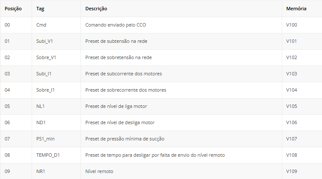This screenshot has height=179, width=322.
Task: Click memory address V103
Action: (x=292, y=74)
